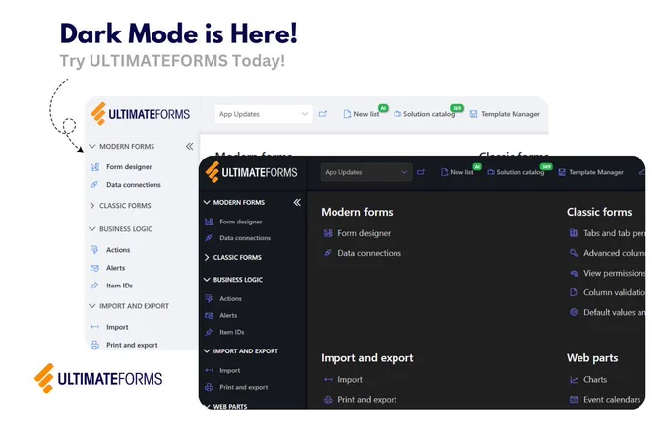Click open-in-new icon beside dark App Updates dropdown

(421, 172)
